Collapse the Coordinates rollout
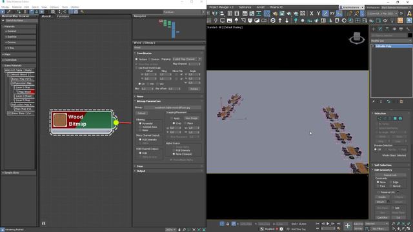Image resolution: width=413 pixels, height=232 pixels. click(x=143, y=53)
